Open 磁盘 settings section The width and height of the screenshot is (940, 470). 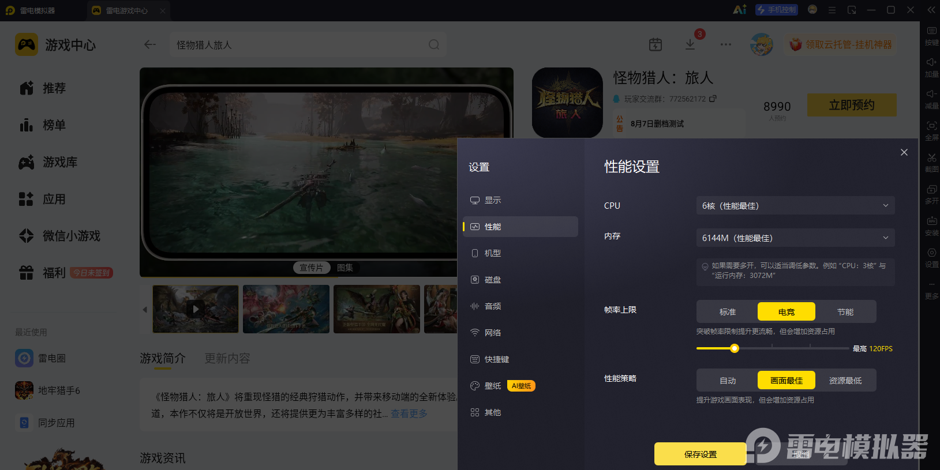520,280
